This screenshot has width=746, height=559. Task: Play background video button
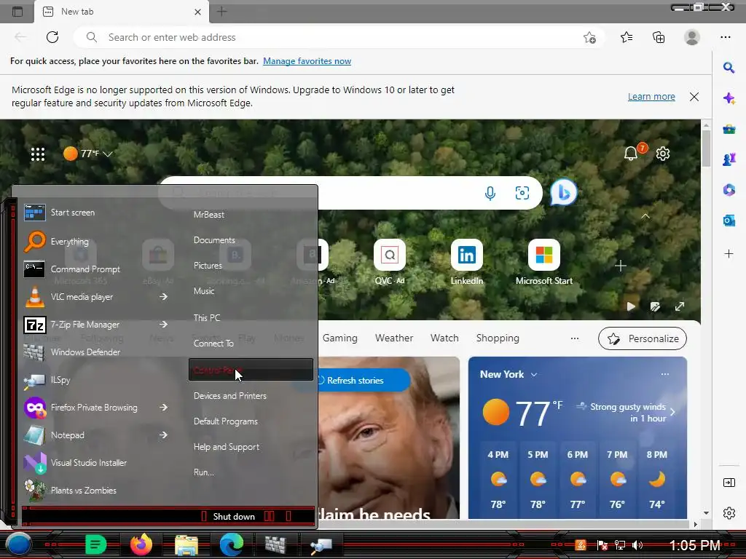pyautogui.click(x=631, y=306)
